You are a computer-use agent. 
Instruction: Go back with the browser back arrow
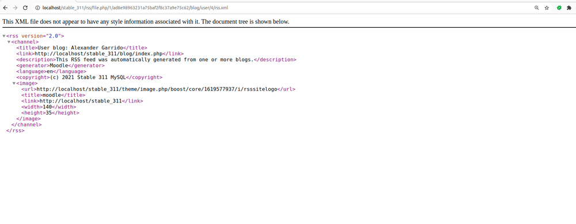click(5, 7)
